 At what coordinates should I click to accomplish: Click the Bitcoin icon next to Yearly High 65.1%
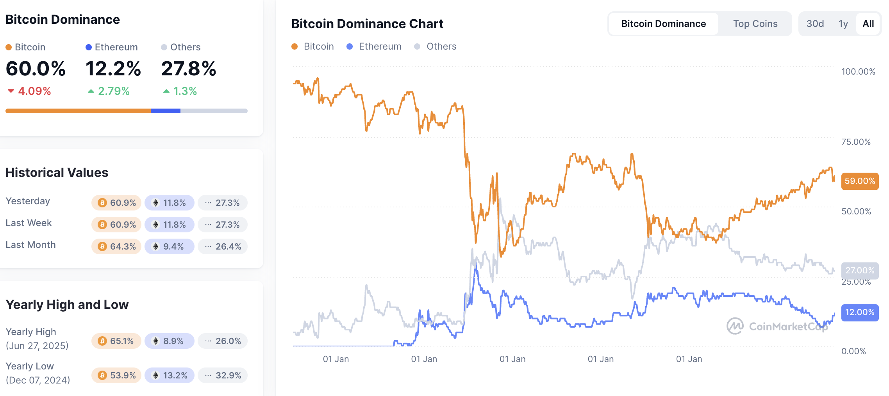tap(102, 341)
